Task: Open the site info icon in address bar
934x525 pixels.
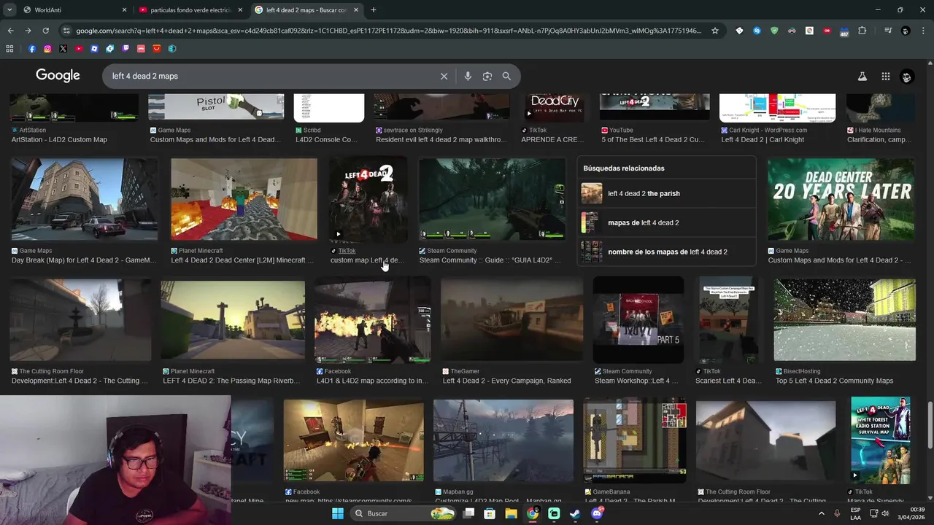Action: [x=66, y=31]
